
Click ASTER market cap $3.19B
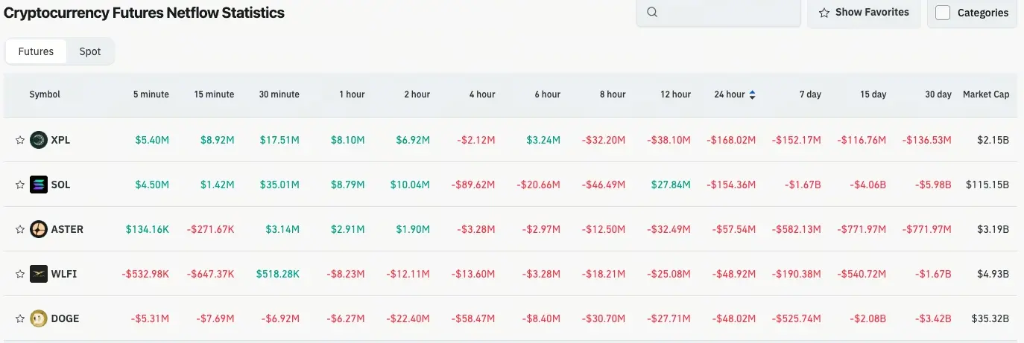coord(992,229)
